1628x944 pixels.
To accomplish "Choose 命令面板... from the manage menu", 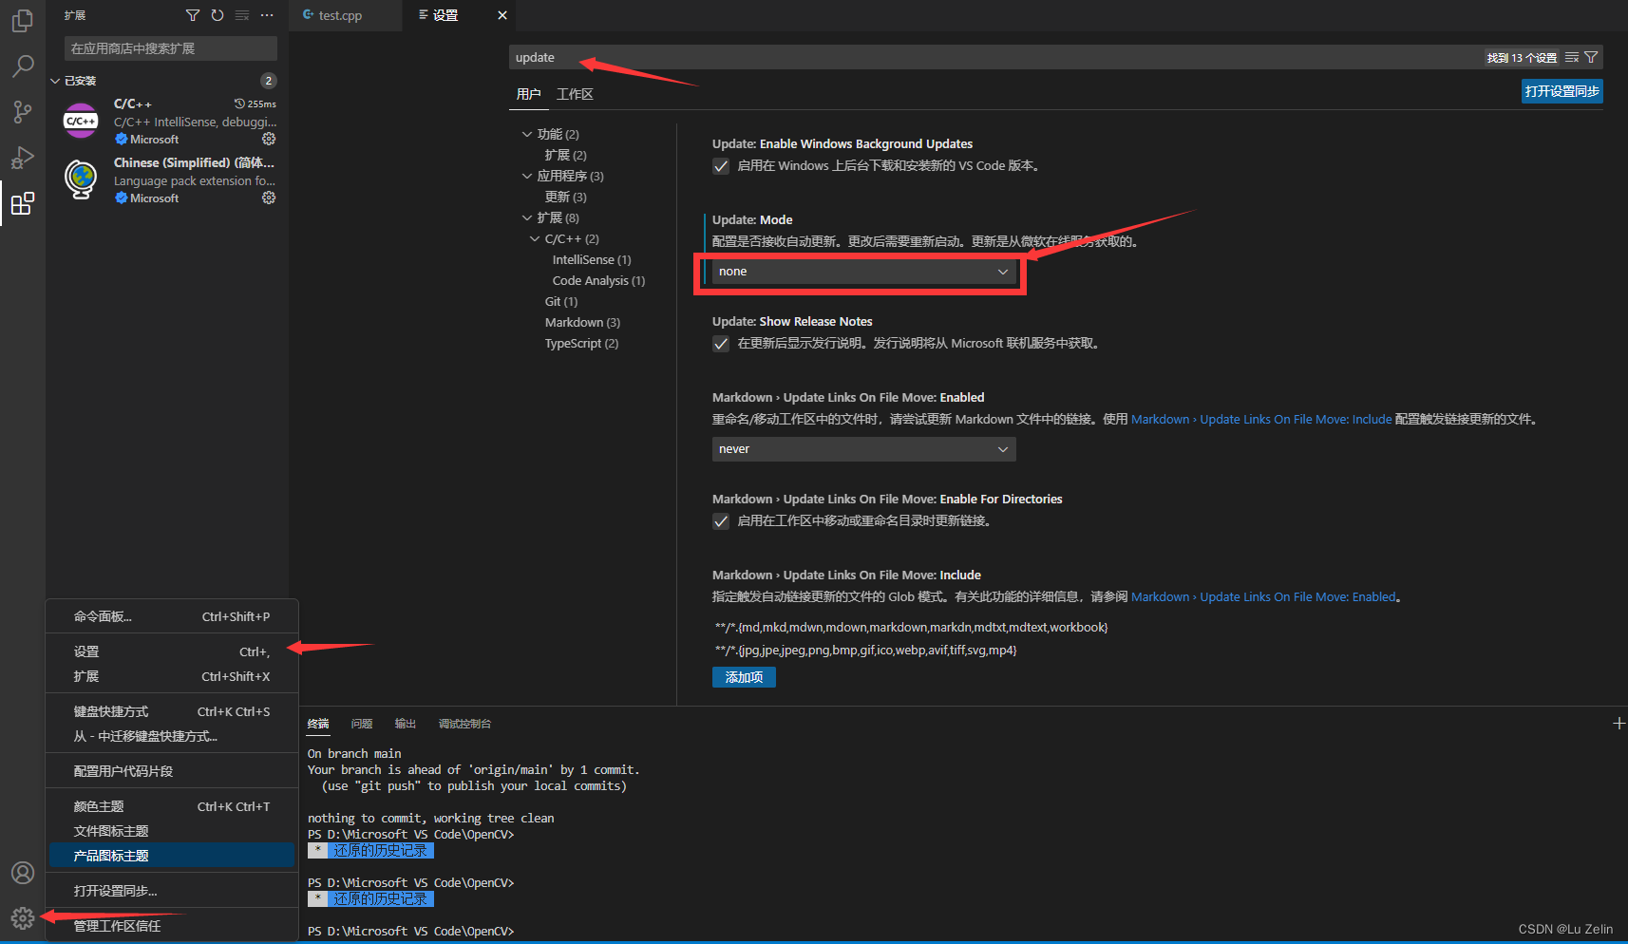I will 172,616.
